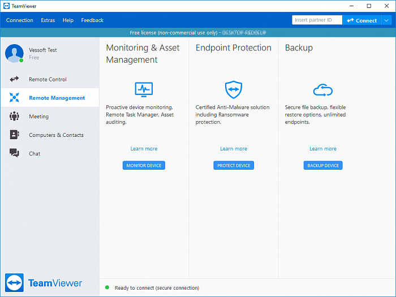Expand the Connect dropdown arrow
The image size is (396, 297).
point(386,20)
